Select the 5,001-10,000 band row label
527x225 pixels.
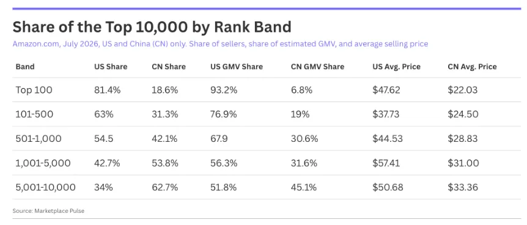click(x=45, y=187)
